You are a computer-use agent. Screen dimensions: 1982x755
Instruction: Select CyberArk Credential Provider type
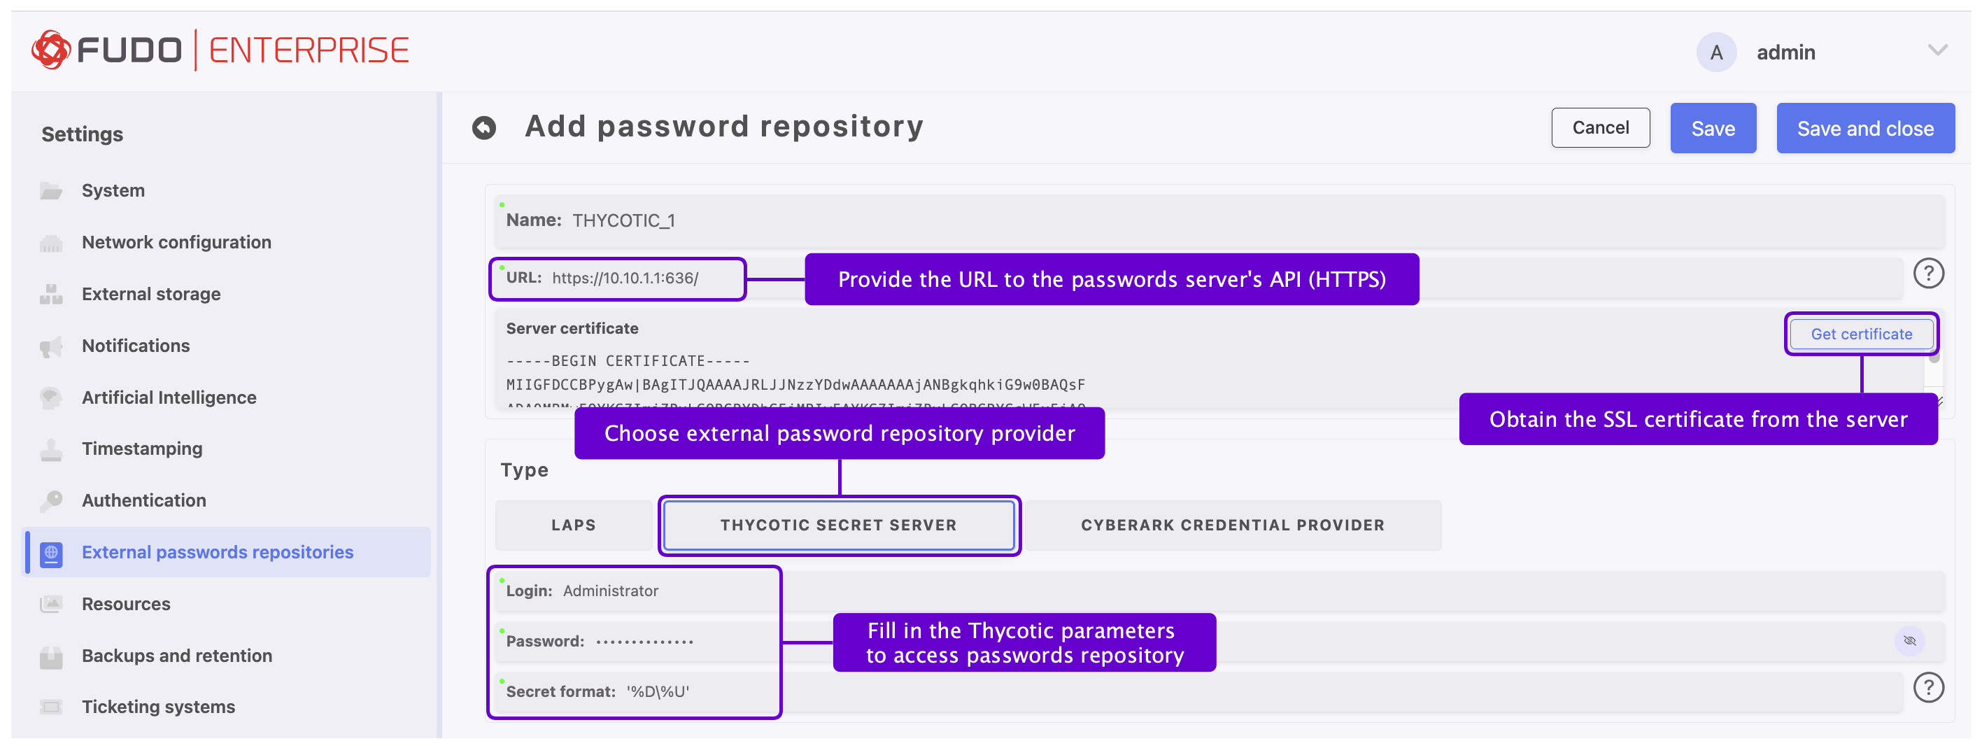1232,525
